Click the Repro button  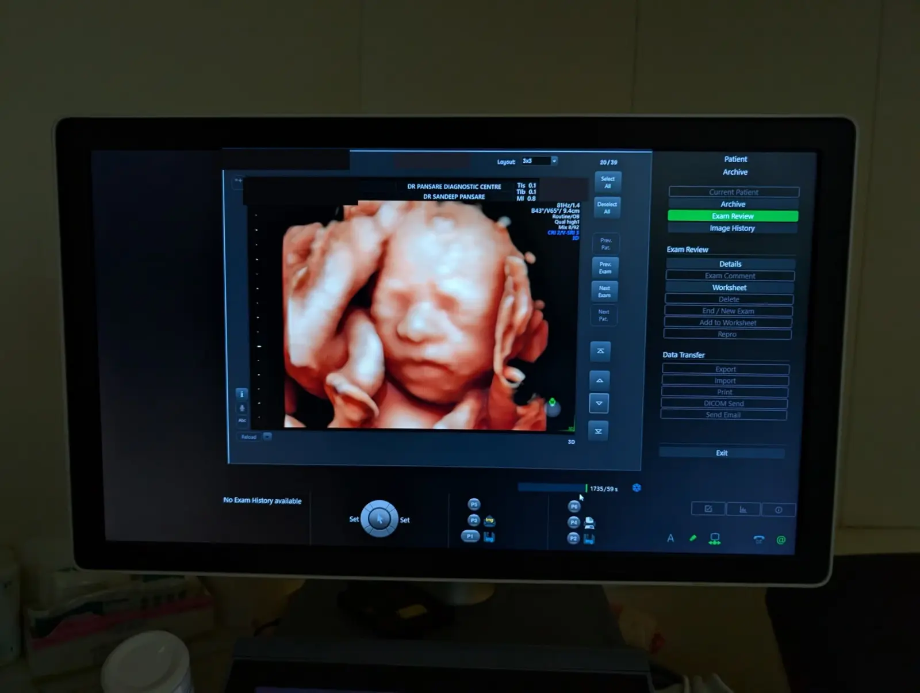pos(727,334)
